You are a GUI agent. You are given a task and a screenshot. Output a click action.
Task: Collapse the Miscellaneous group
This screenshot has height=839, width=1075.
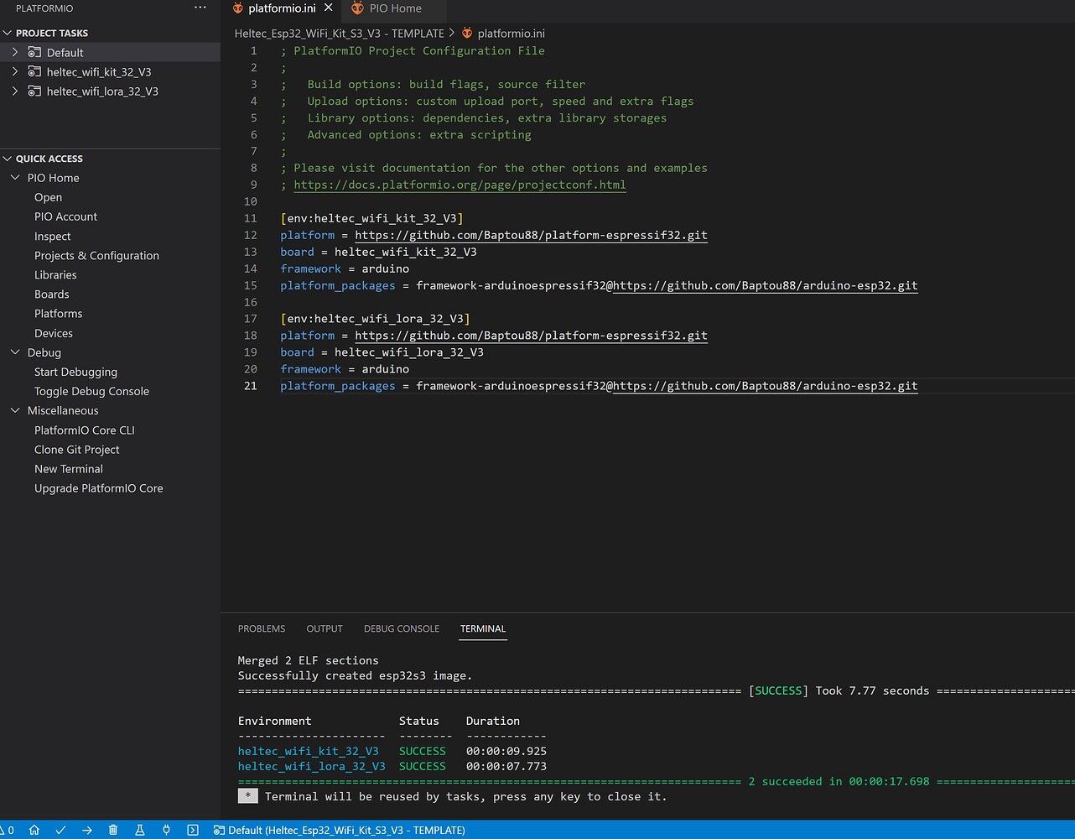pos(15,410)
